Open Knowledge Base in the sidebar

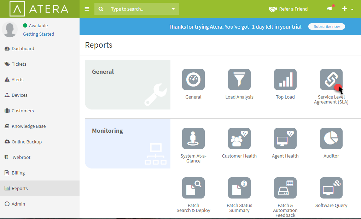[40, 126]
